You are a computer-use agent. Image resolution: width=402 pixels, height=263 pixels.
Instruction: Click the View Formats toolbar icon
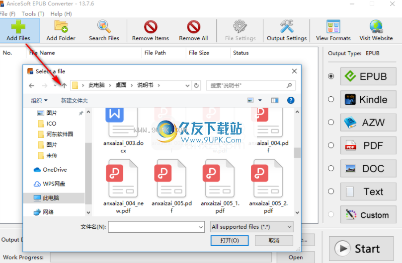[x=333, y=30]
